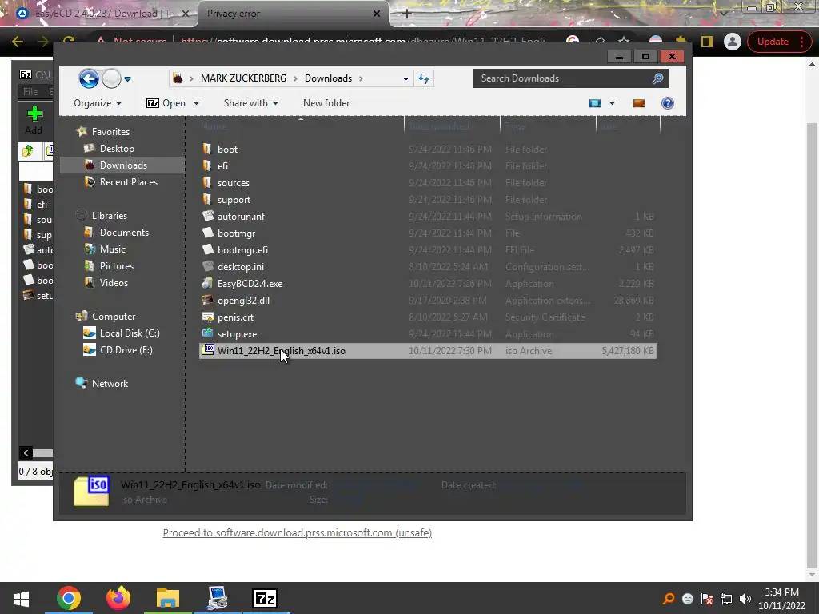
Task: Select the sources folder icon
Action: point(207,183)
